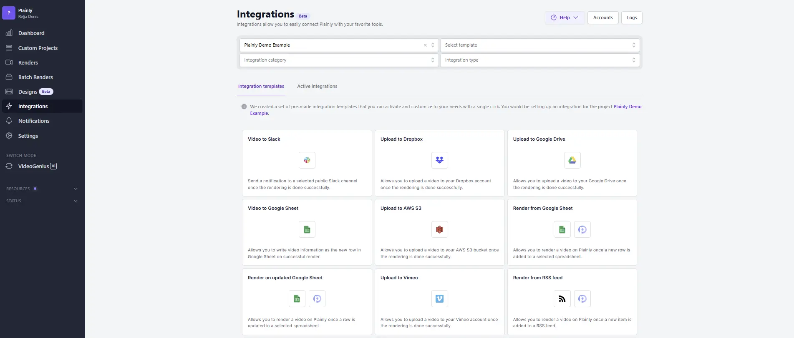This screenshot has height=338, width=794.
Task: Open the Select template dropdown
Action: click(x=540, y=45)
